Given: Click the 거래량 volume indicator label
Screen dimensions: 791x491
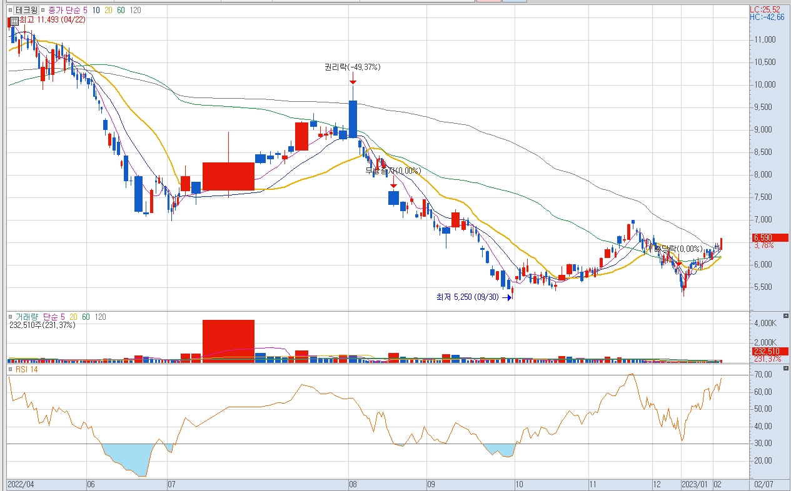Looking at the screenshot, I should [26, 317].
